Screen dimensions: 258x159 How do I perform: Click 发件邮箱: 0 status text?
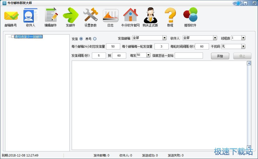click(101, 155)
